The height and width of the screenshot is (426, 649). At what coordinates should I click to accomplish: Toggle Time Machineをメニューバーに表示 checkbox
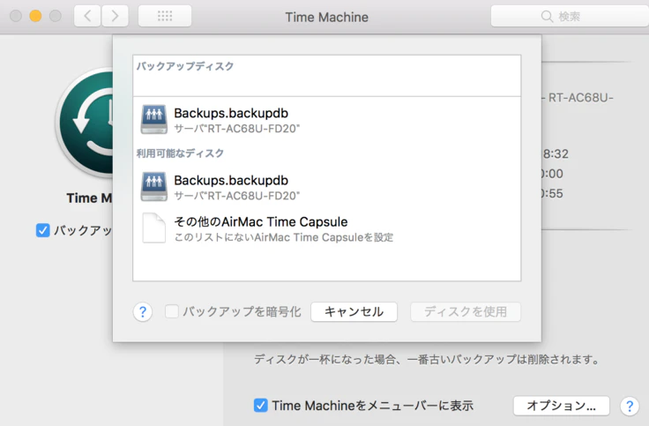pyautogui.click(x=260, y=406)
